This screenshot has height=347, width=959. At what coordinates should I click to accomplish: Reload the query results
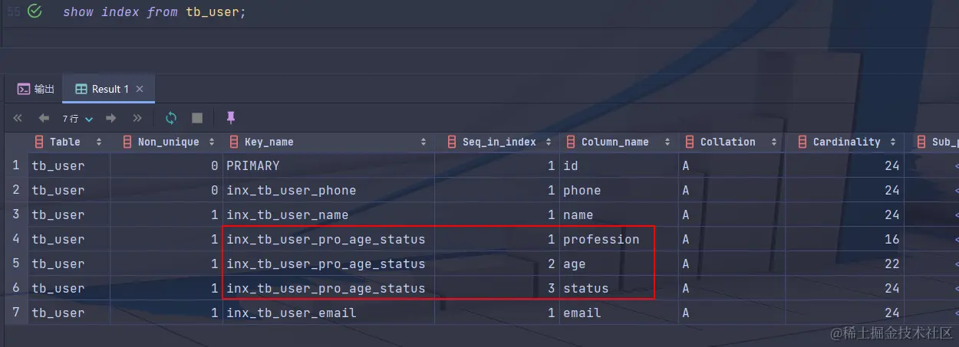click(x=171, y=118)
